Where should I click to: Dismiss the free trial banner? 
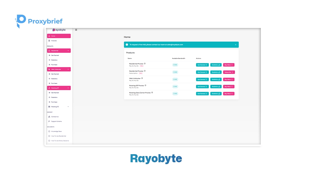coord(236,44)
